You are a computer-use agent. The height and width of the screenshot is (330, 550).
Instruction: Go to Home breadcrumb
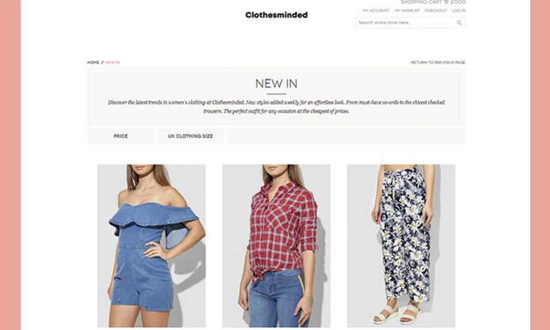pos(93,63)
